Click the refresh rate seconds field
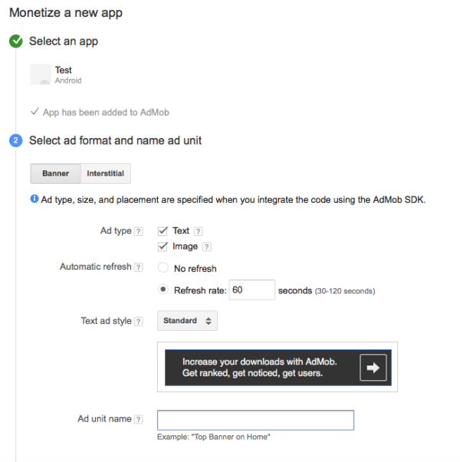 tap(252, 290)
